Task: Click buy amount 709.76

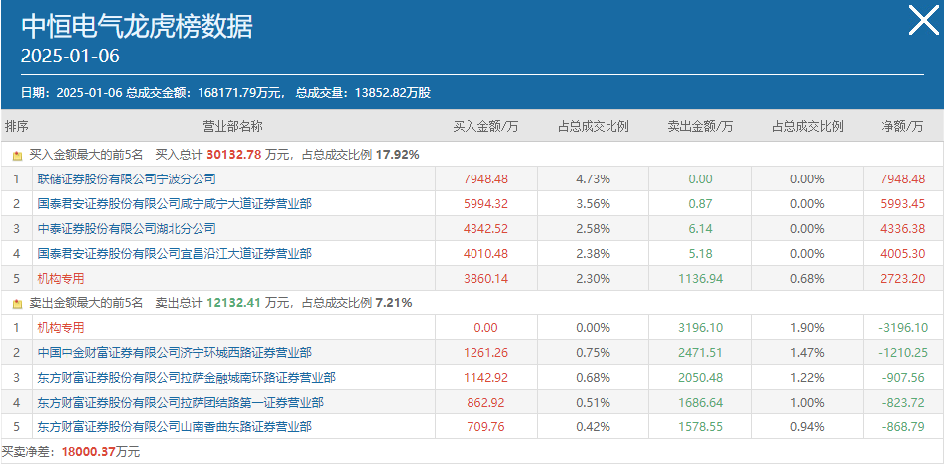Action: [485, 427]
